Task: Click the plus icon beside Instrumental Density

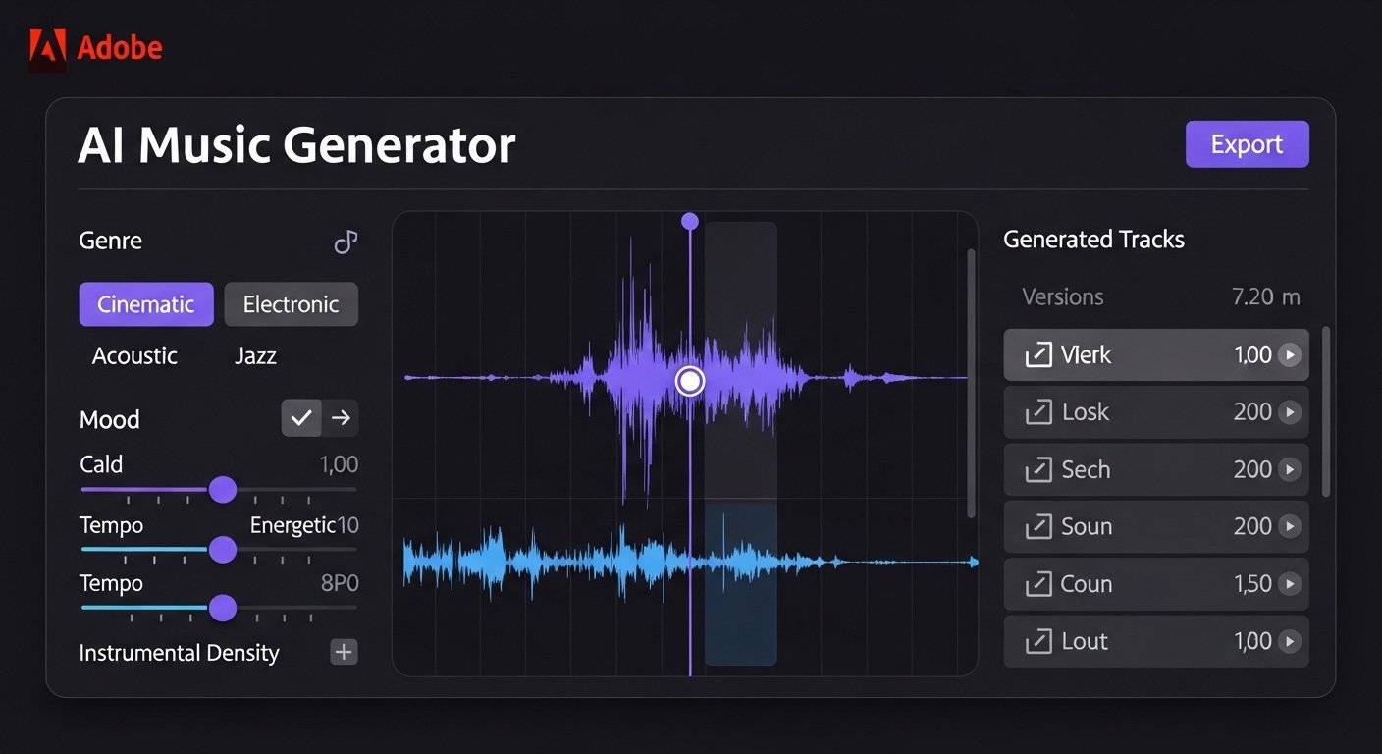Action: 343,651
